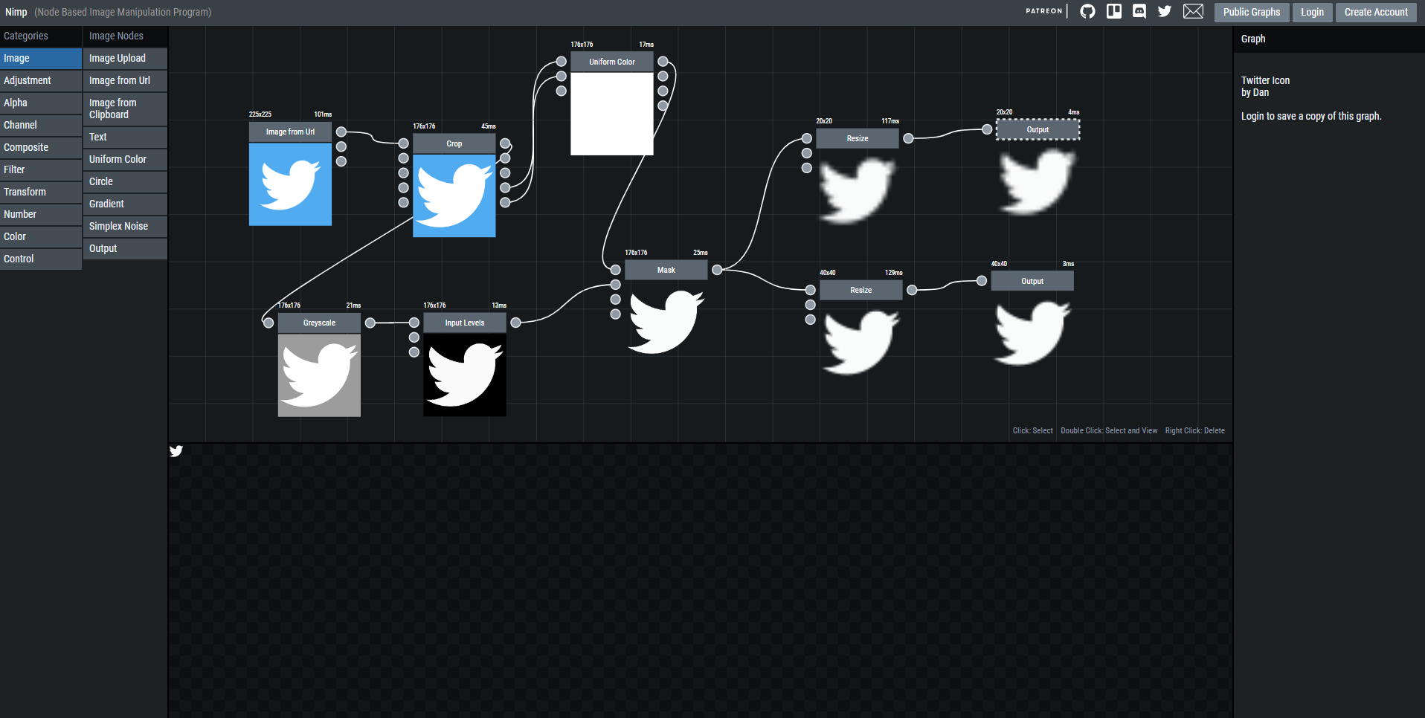Viewport: 1425px width, 718px height.
Task: Click the Greyscale node input port
Action: click(x=268, y=323)
